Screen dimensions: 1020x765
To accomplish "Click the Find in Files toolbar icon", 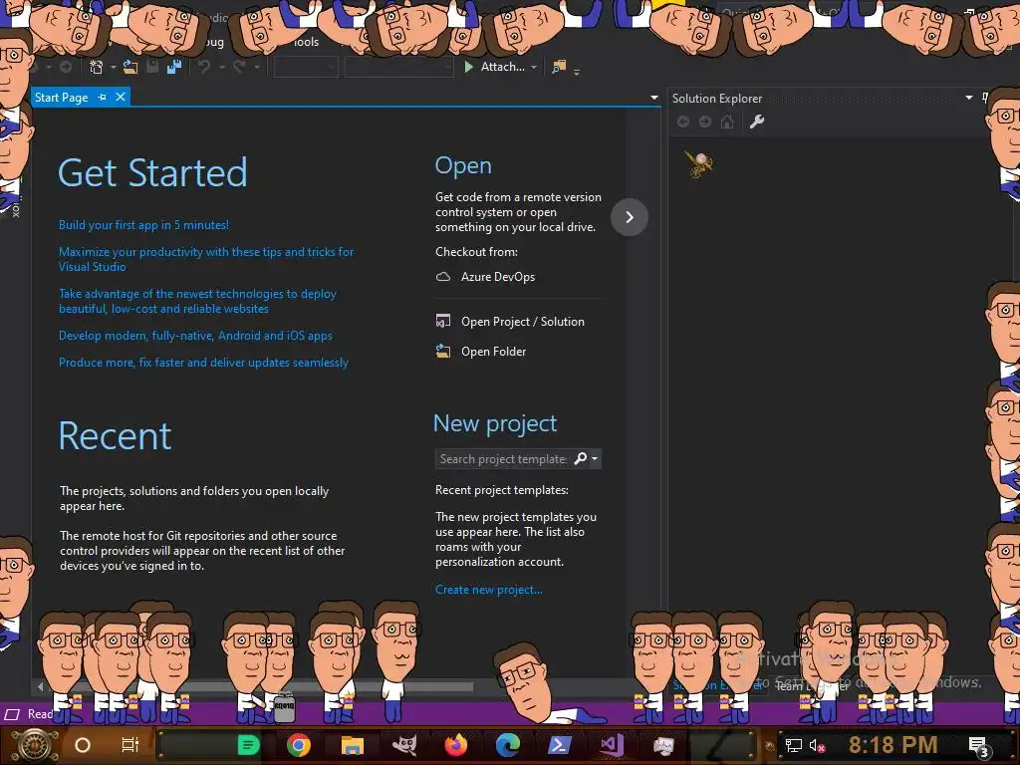I will coord(559,67).
